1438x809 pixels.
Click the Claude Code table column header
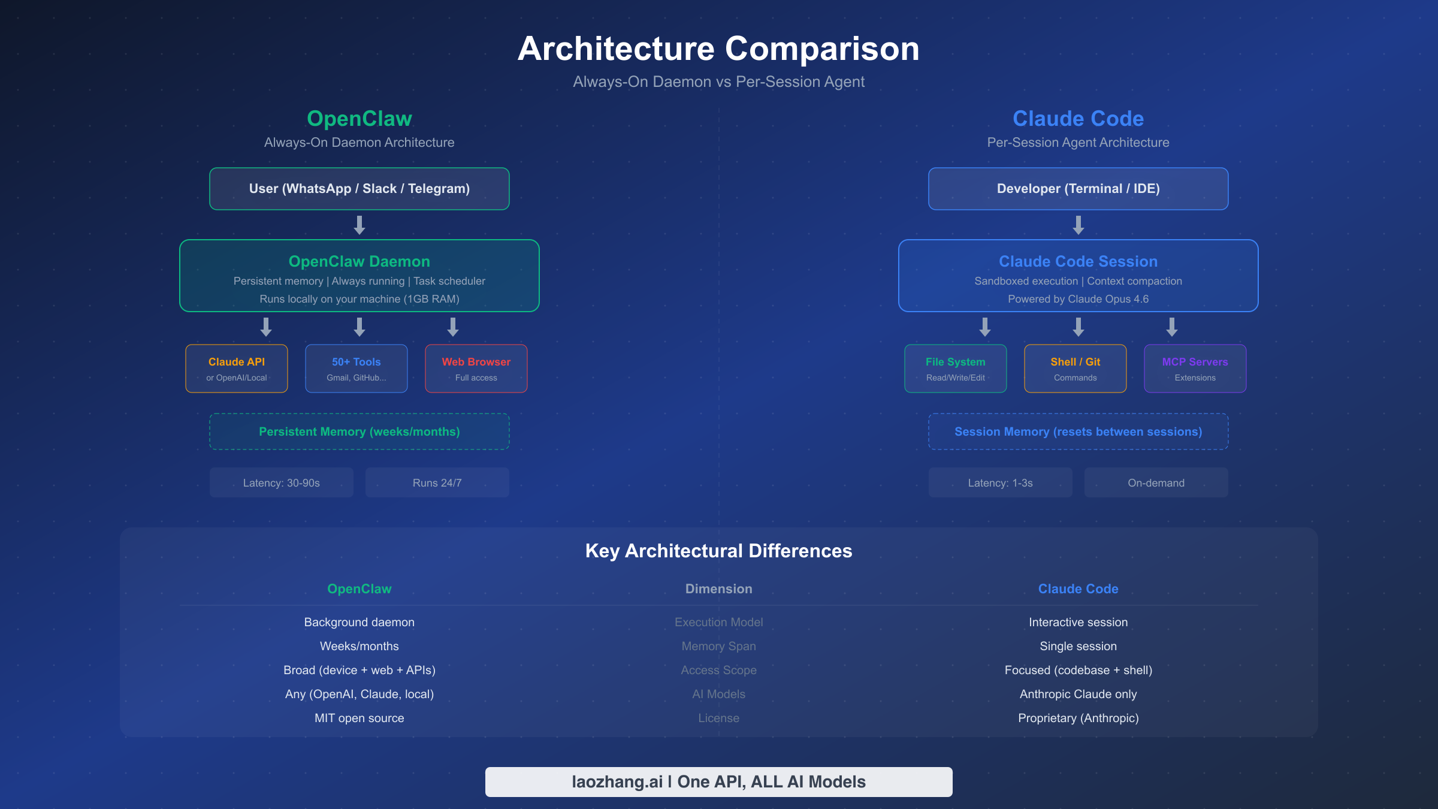(x=1078, y=589)
